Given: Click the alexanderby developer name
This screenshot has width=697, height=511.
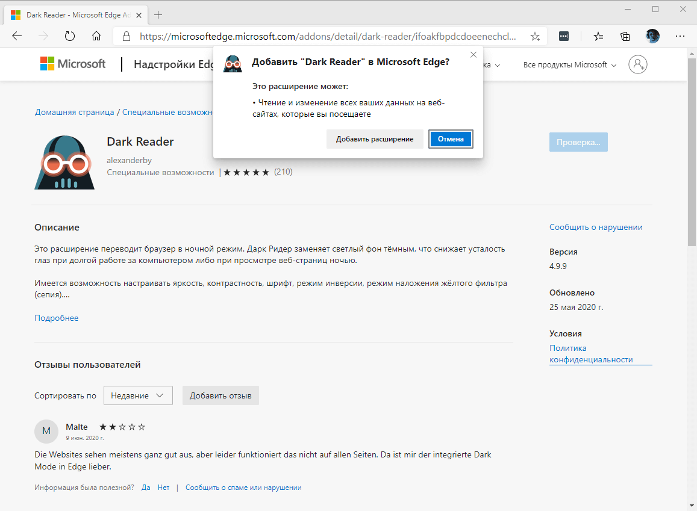Looking at the screenshot, I should point(130,160).
